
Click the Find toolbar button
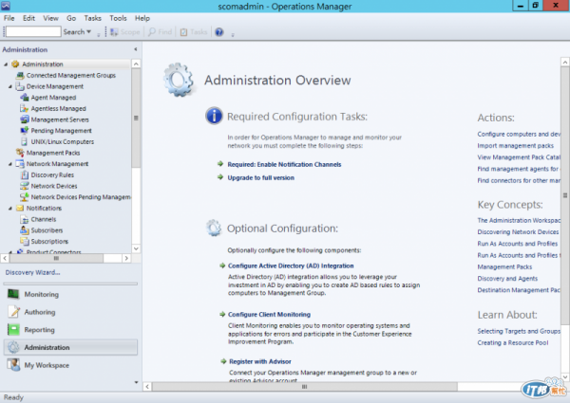pyautogui.click(x=161, y=32)
